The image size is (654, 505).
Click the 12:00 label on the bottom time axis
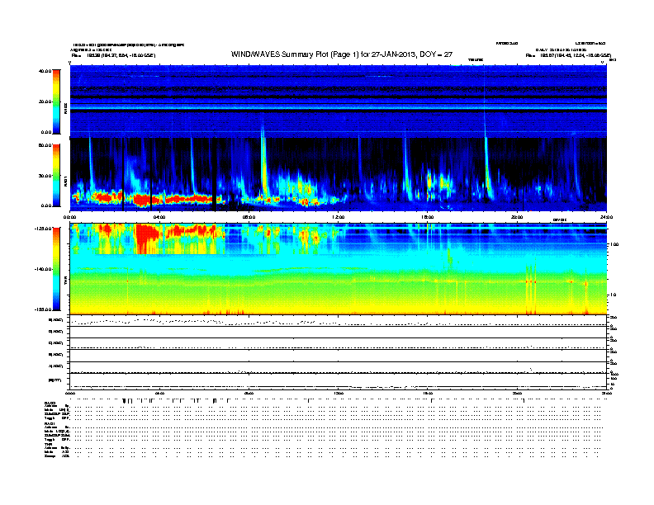coord(339,393)
